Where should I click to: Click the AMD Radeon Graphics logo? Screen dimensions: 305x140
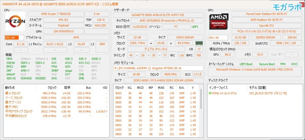(x=219, y=21)
